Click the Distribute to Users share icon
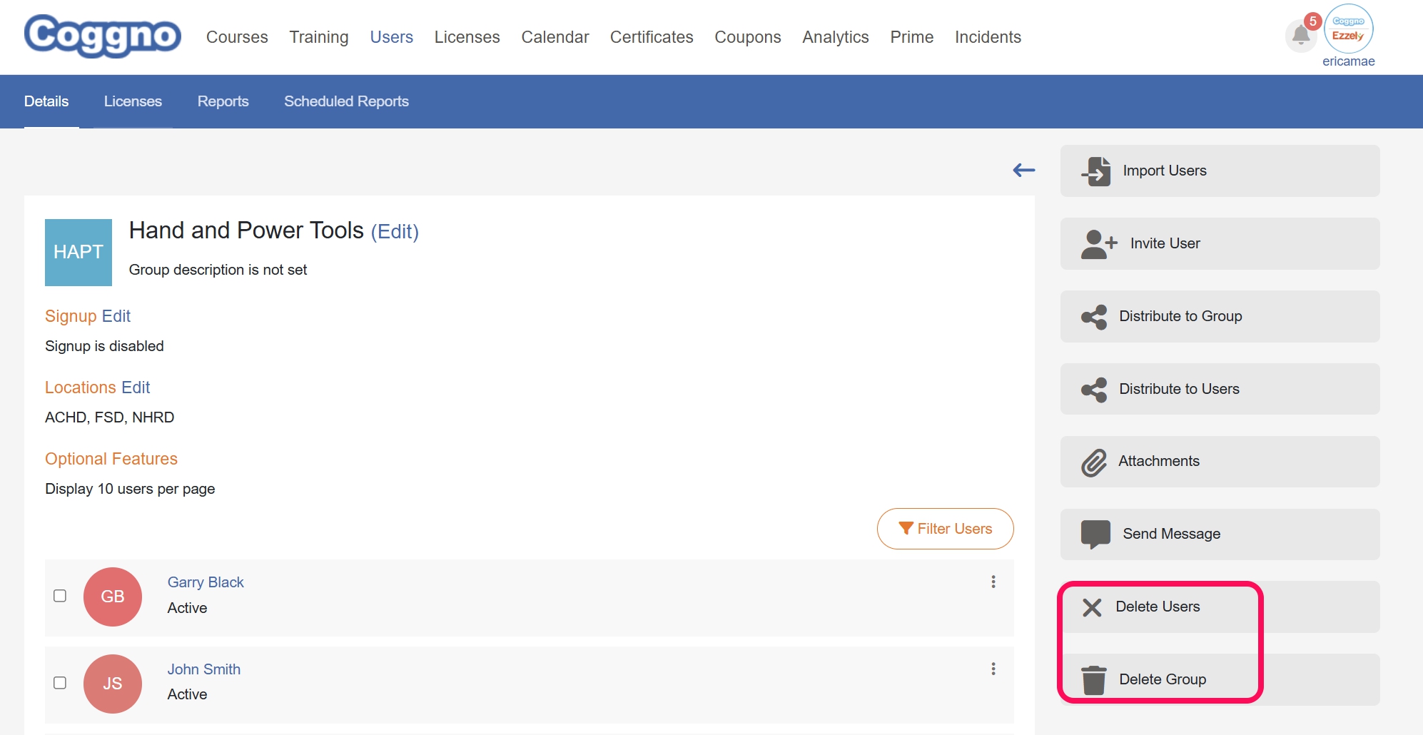Viewport: 1423px width, 735px height. click(x=1094, y=390)
